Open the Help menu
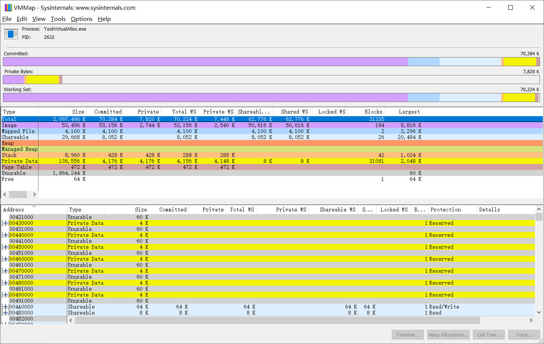This screenshot has width=544, height=344. tap(104, 19)
